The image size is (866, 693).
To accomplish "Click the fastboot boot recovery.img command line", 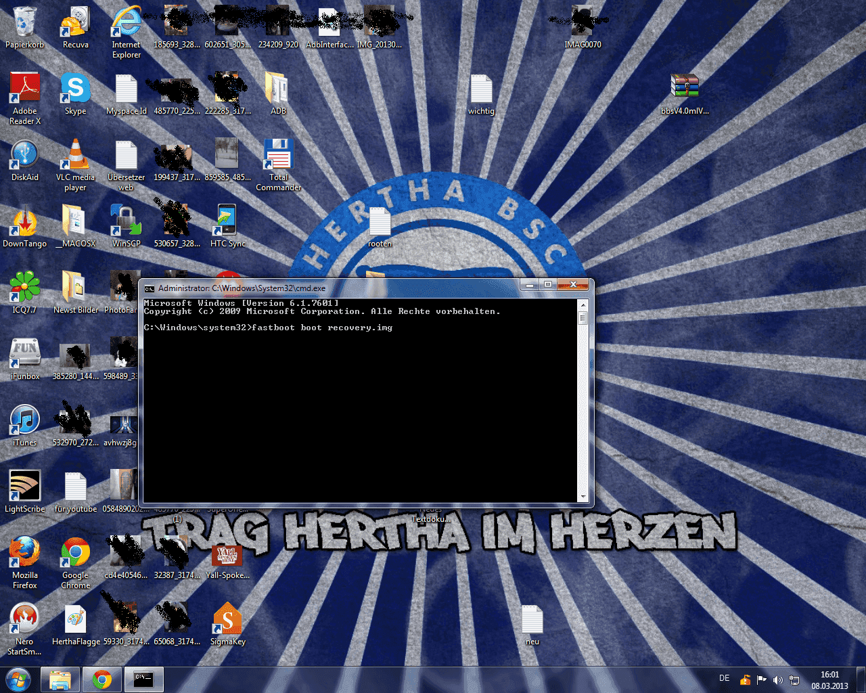I will click(x=269, y=328).
